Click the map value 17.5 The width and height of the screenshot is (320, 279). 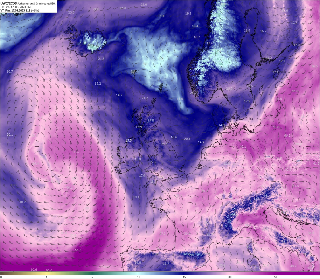point(247,101)
